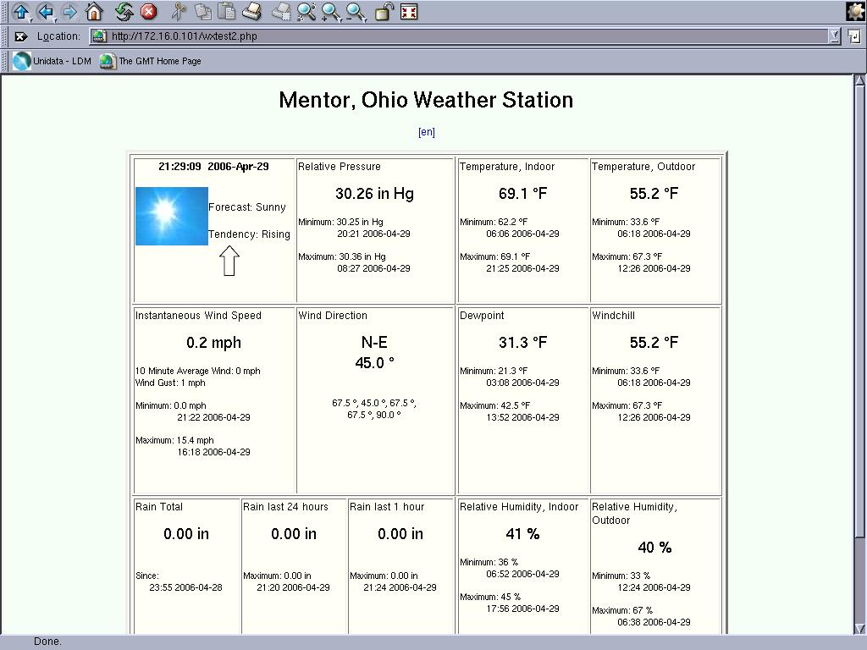Go up one directory level
The width and height of the screenshot is (867, 650).
tap(21, 12)
